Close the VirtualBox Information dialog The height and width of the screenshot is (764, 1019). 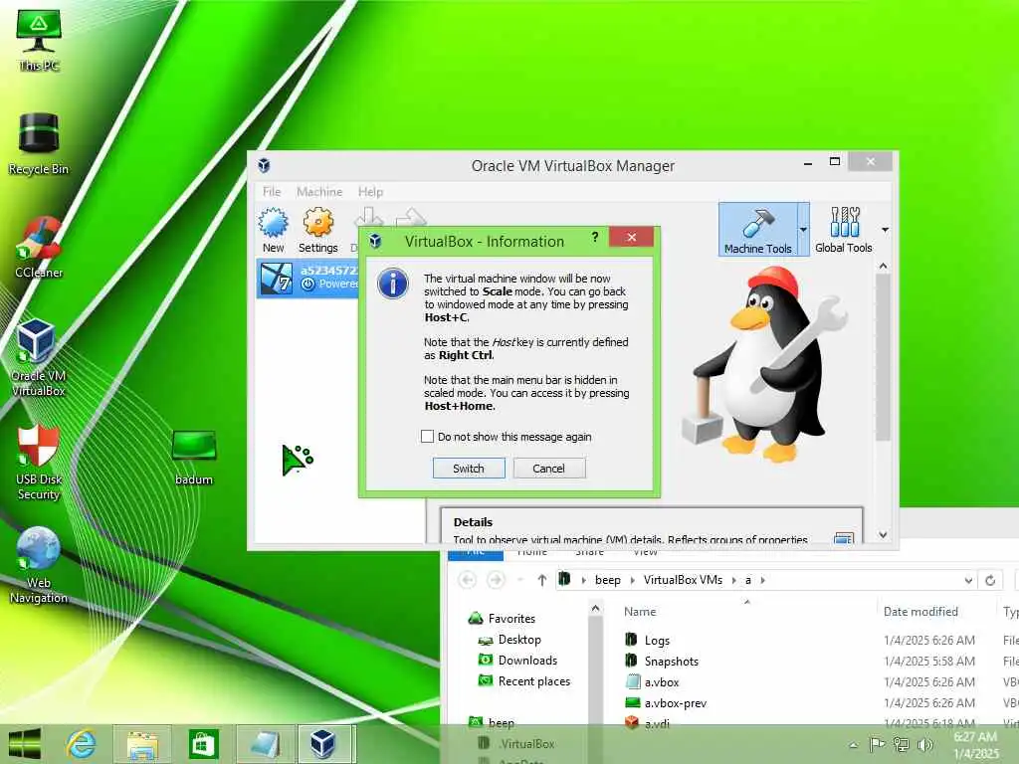631,237
